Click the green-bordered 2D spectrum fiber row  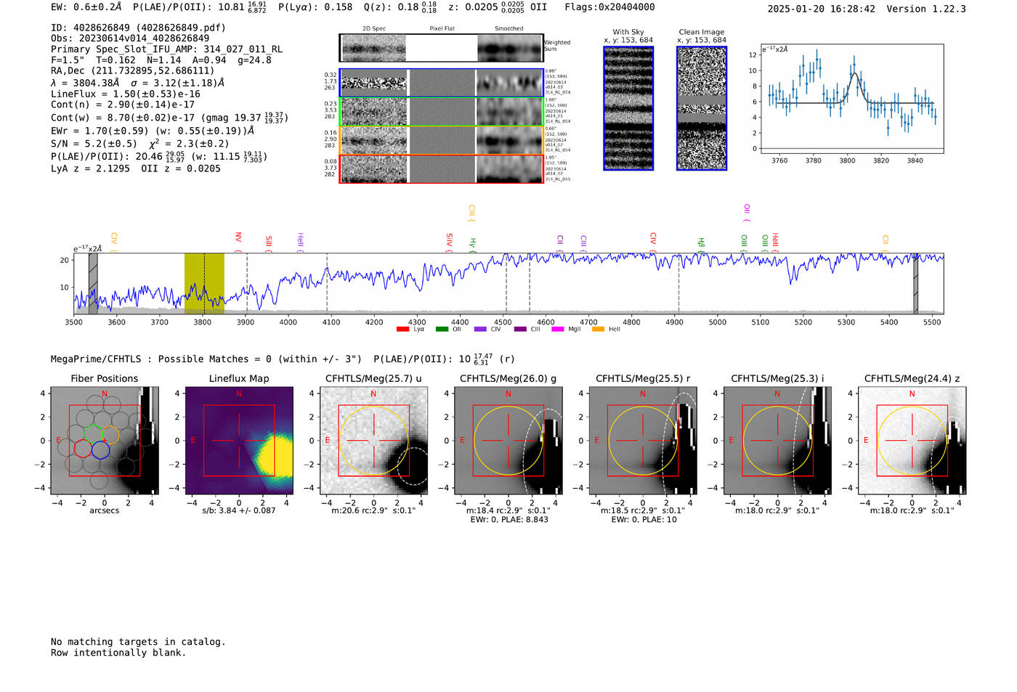442,112
